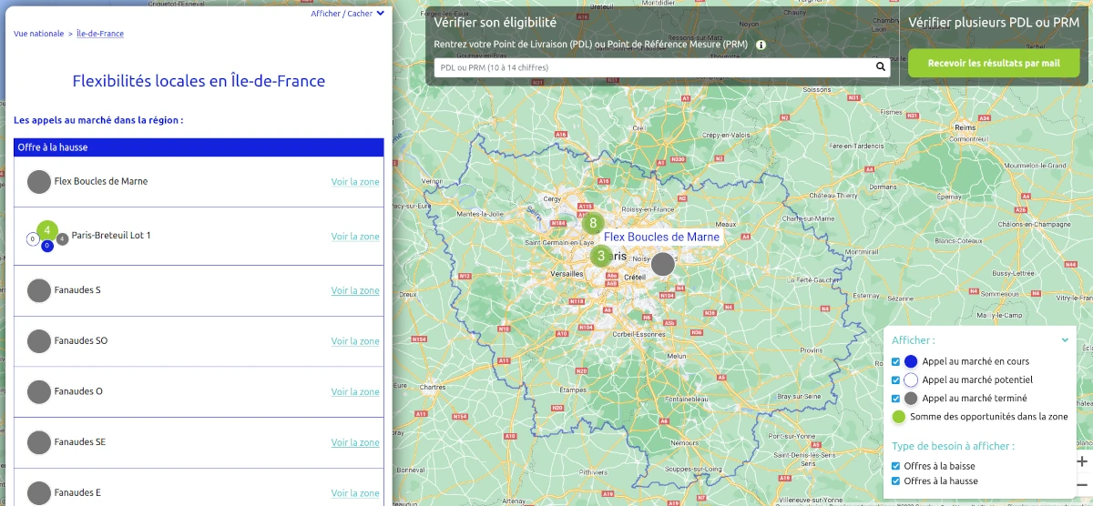
Task: Click green 4 circle beside Paris-Breteuil Lot 1
Action: (x=47, y=230)
